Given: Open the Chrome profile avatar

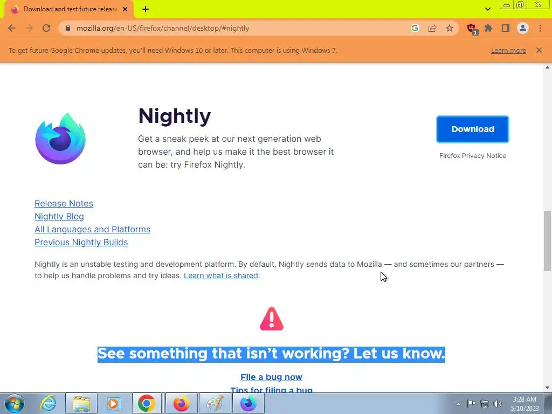Looking at the screenshot, I should coord(523,28).
